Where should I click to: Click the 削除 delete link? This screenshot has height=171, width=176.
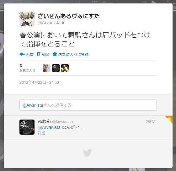point(45,55)
